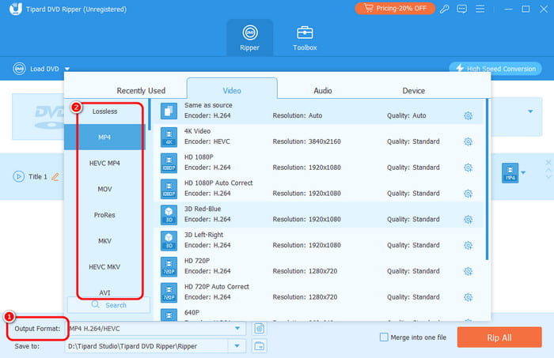Choose the HD 1080P profile icon

point(169,163)
